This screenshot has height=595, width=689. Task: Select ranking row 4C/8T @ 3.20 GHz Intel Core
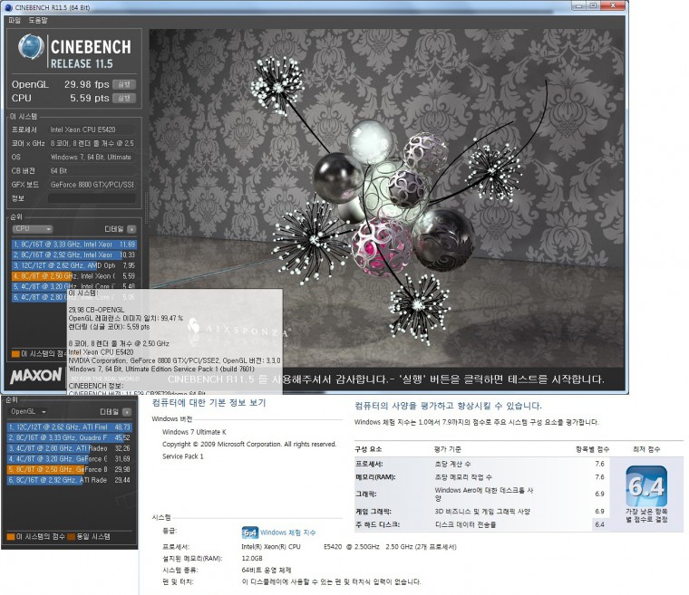[x=73, y=286]
